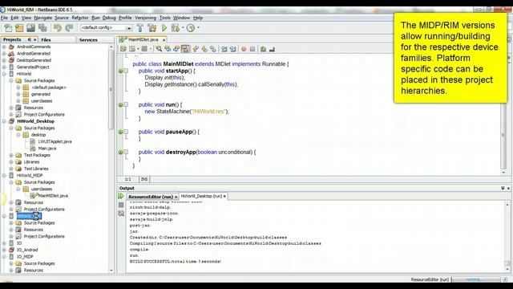Toggle Highlight Search in editor toolbar
Viewport: 513px width, 289px height.
(x=185, y=49)
